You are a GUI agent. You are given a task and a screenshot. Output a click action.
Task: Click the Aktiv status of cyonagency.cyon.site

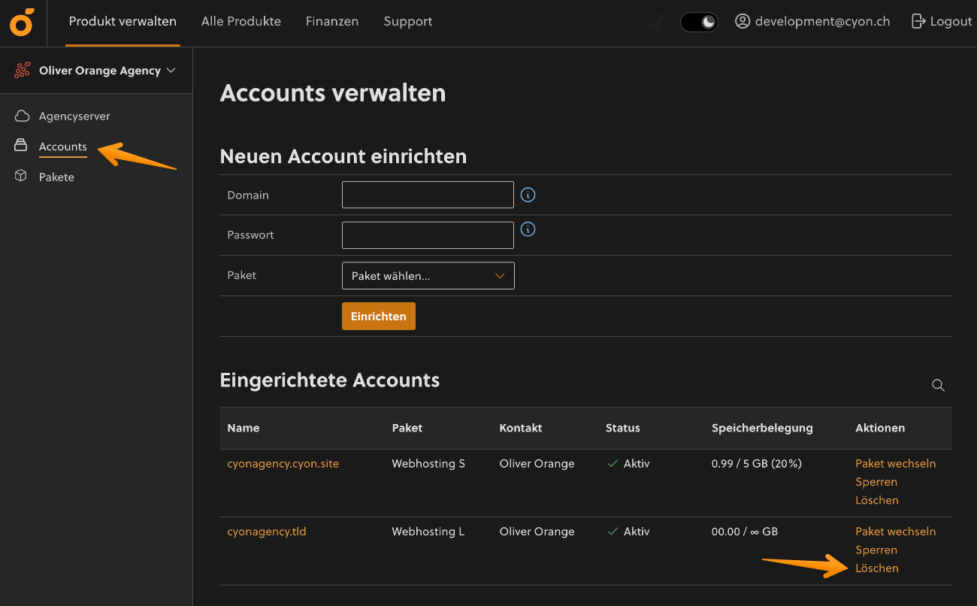pos(628,463)
